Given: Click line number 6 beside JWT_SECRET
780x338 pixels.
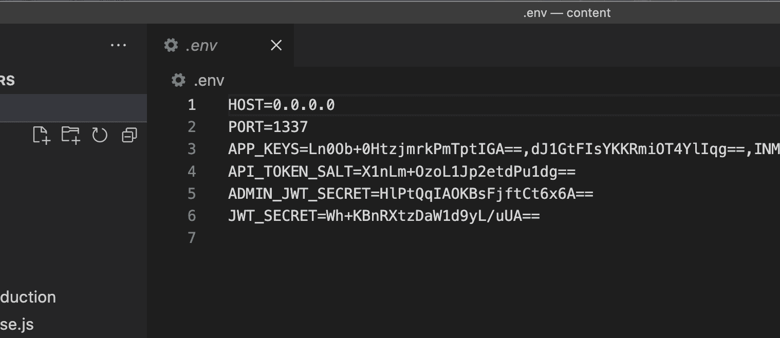Looking at the screenshot, I should (x=191, y=216).
